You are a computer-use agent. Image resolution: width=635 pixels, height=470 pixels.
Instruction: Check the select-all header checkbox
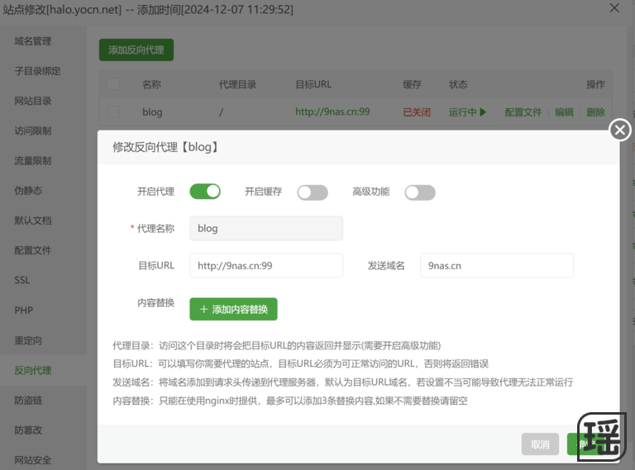click(x=113, y=84)
